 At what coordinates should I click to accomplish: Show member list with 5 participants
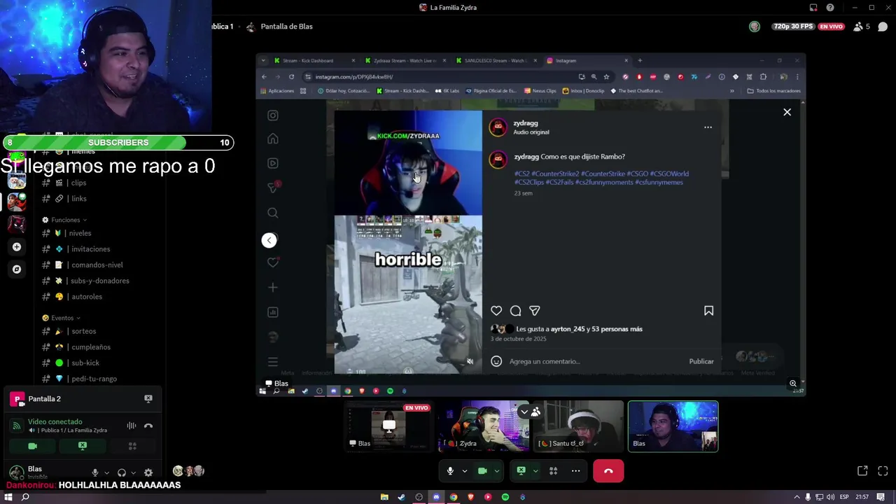(x=862, y=27)
